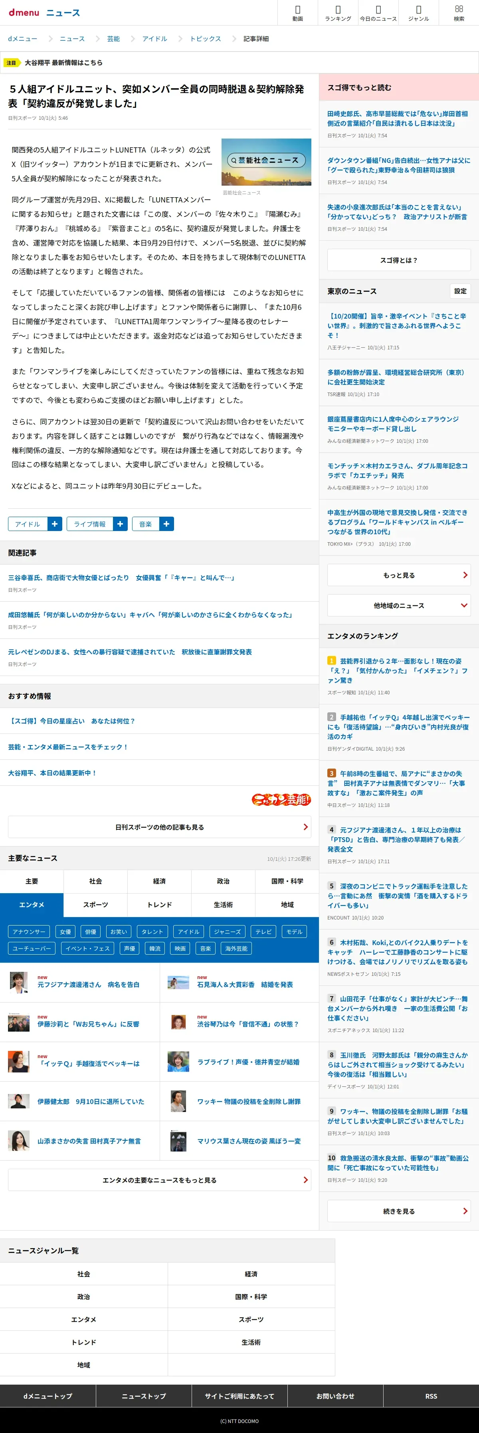479x1433 pixels.
Task: Select the イベント・フェス sub-category chip
Action: click(x=87, y=948)
